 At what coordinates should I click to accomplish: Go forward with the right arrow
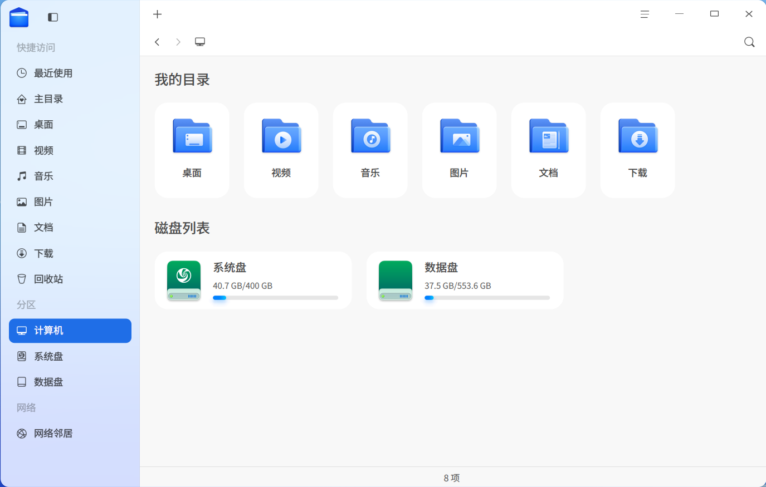coord(178,42)
